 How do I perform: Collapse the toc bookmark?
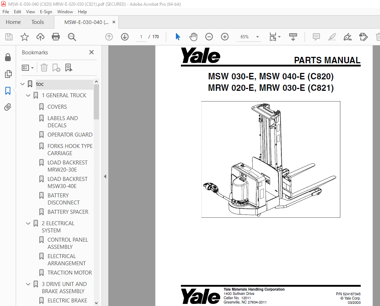23,84
